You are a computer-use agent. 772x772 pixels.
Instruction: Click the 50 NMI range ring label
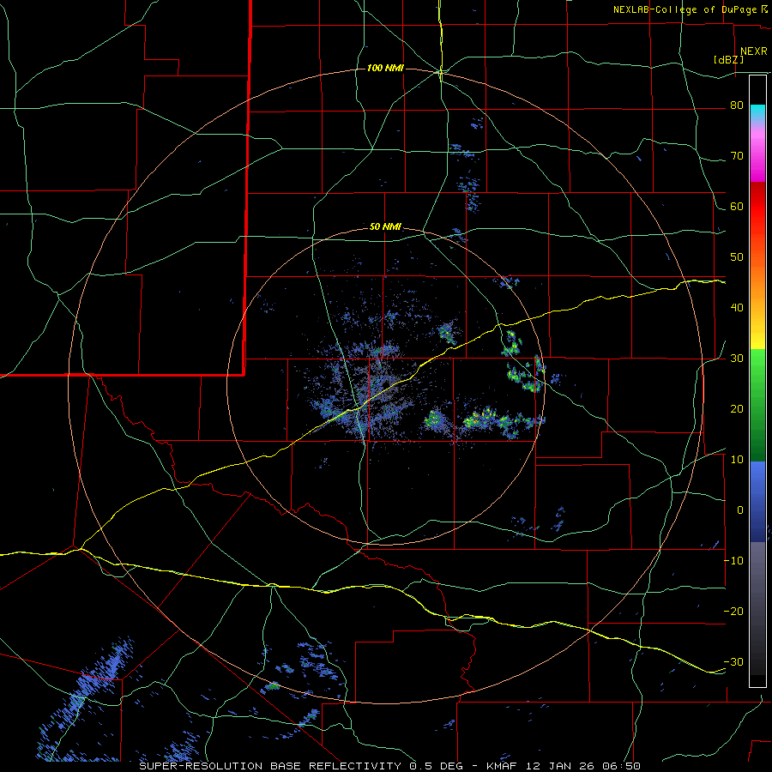385,226
